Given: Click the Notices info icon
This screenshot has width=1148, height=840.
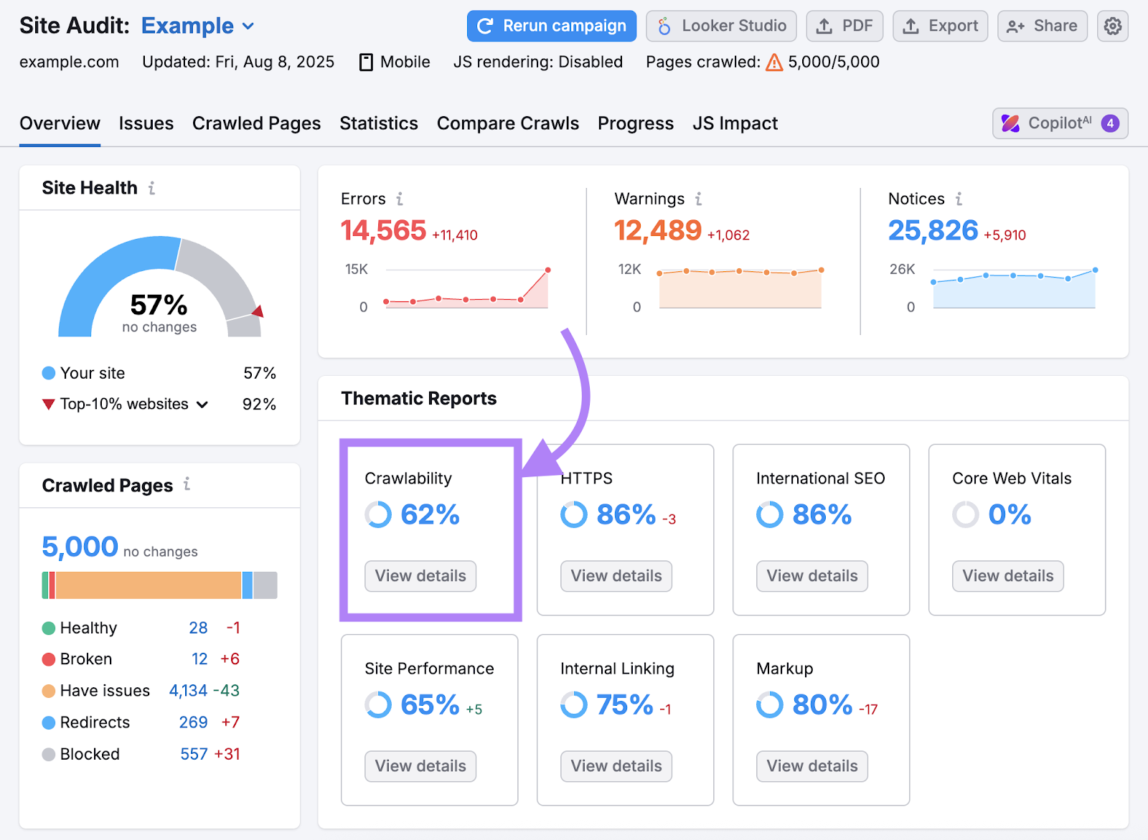Looking at the screenshot, I should pos(958,199).
